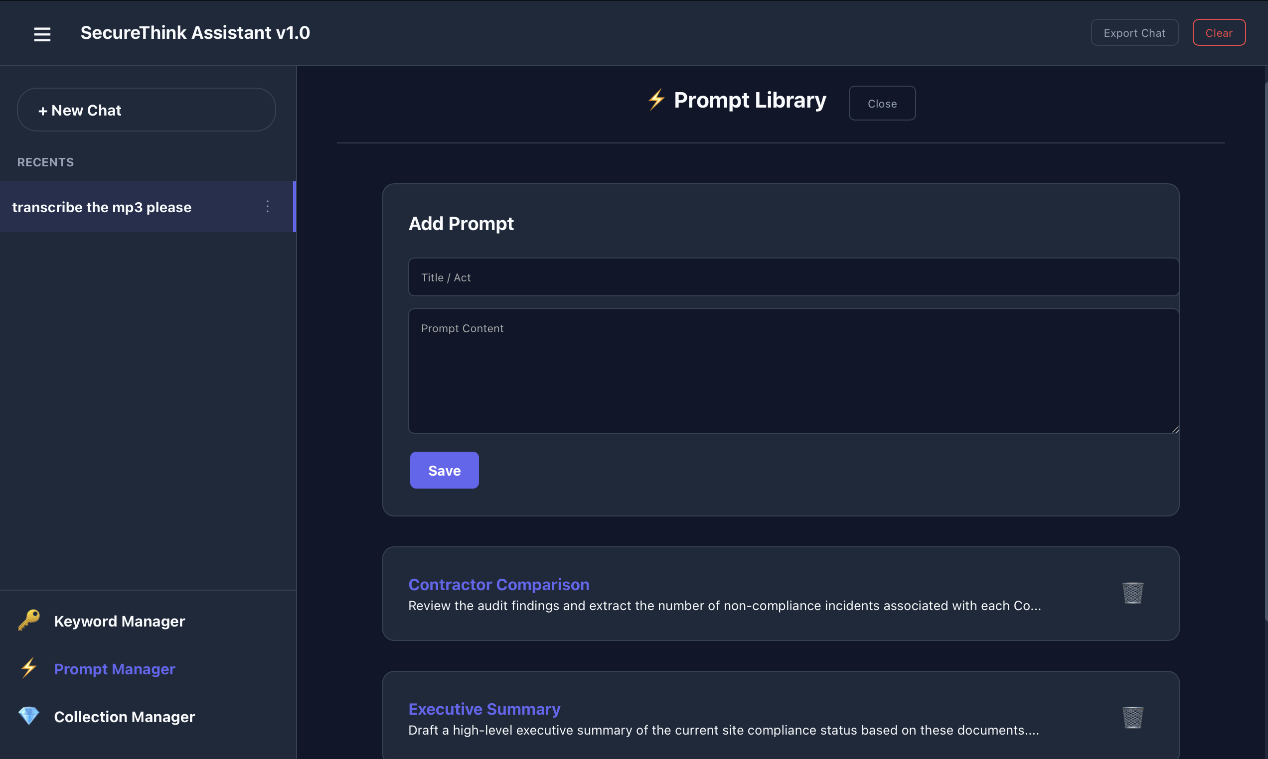The image size is (1268, 759).
Task: Select the recent chat "transcribe the mp3 please"
Action: click(x=102, y=207)
